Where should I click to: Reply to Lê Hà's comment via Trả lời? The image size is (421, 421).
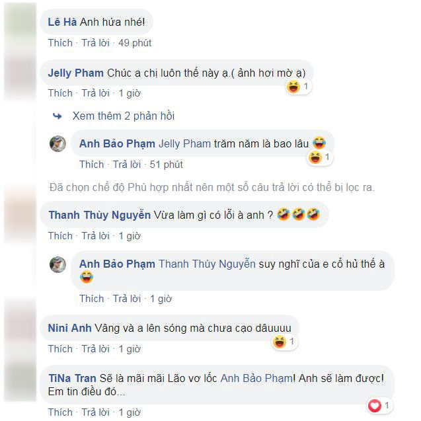pos(96,43)
